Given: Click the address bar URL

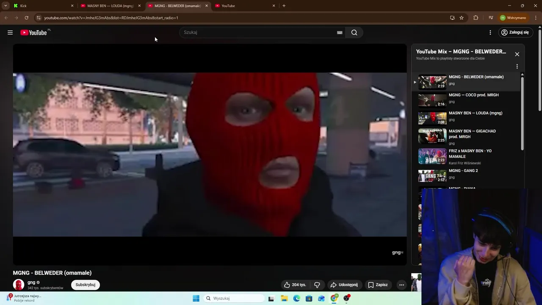Looking at the screenshot, I should pos(111,18).
